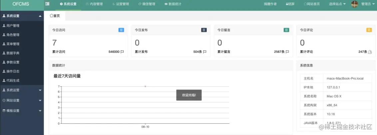This screenshot has width=377, height=135.
Task: Click the flag icon beside 546000
Action: [x=122, y=52]
